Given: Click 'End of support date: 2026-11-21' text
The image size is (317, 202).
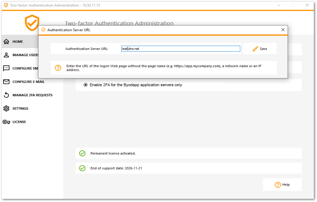Looking at the screenshot, I should [116, 168].
